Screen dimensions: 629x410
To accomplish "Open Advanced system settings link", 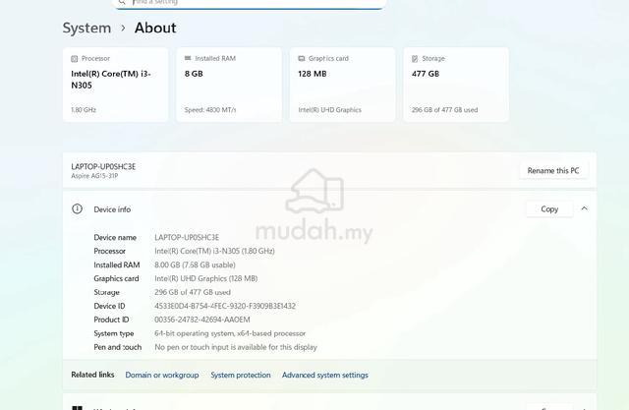I will (325, 376).
